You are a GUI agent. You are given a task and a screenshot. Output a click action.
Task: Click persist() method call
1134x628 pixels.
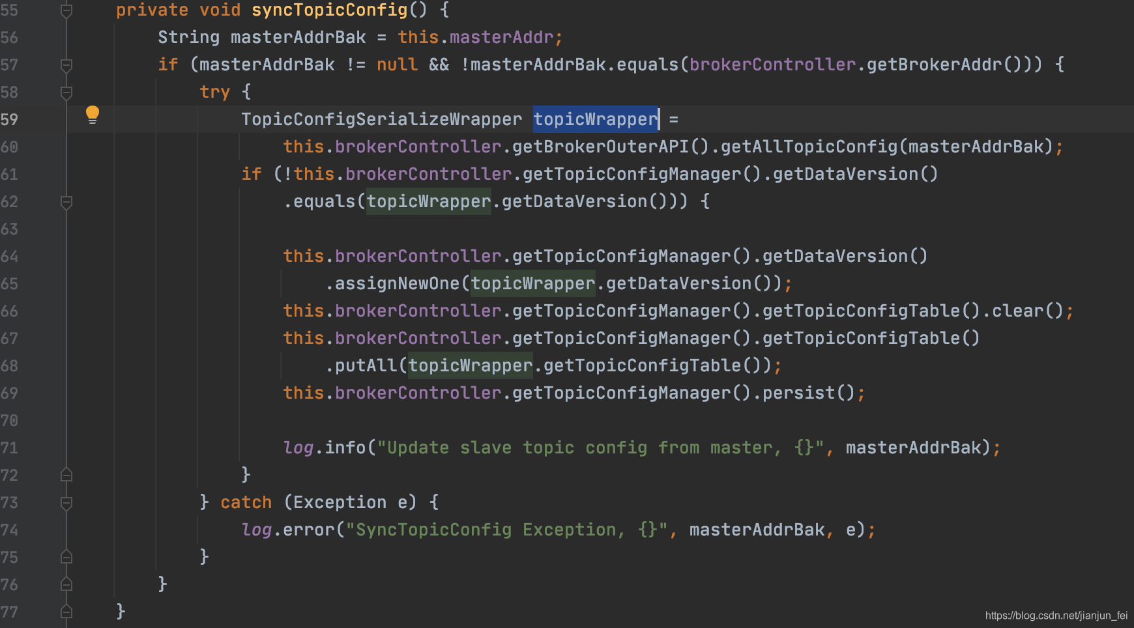tap(809, 393)
